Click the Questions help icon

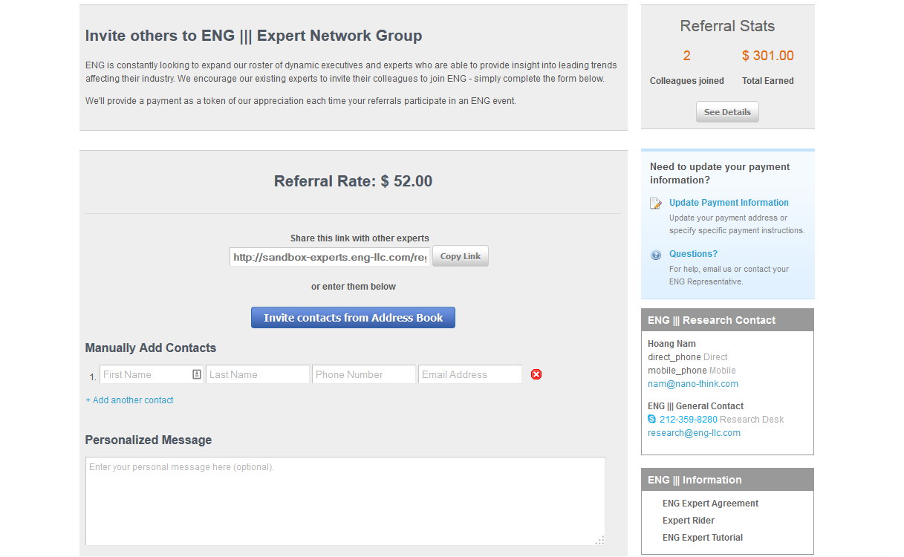click(656, 255)
